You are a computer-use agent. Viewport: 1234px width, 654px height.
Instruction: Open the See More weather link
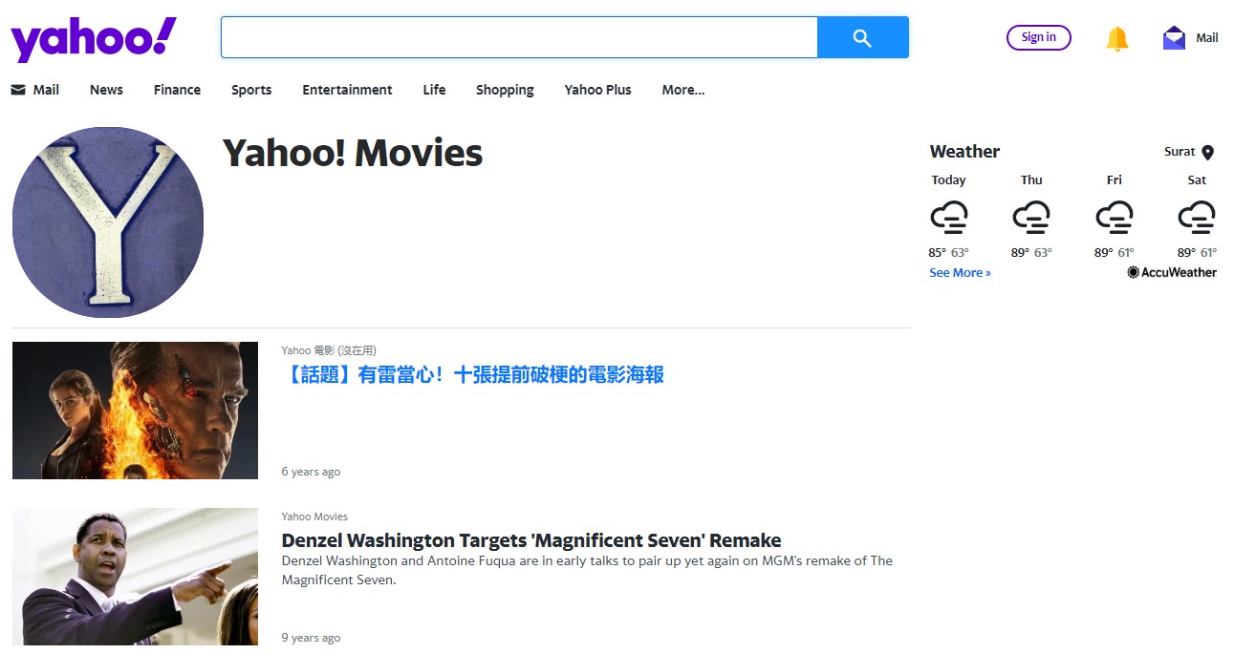coord(960,273)
